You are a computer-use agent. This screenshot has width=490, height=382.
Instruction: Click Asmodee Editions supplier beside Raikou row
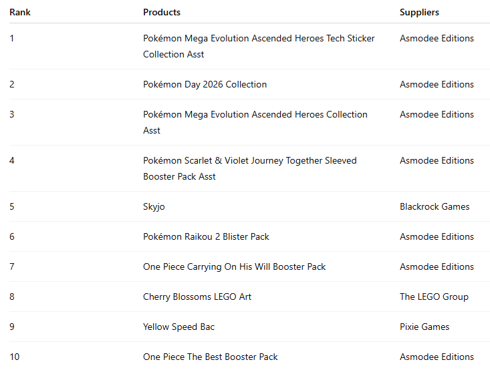(437, 236)
